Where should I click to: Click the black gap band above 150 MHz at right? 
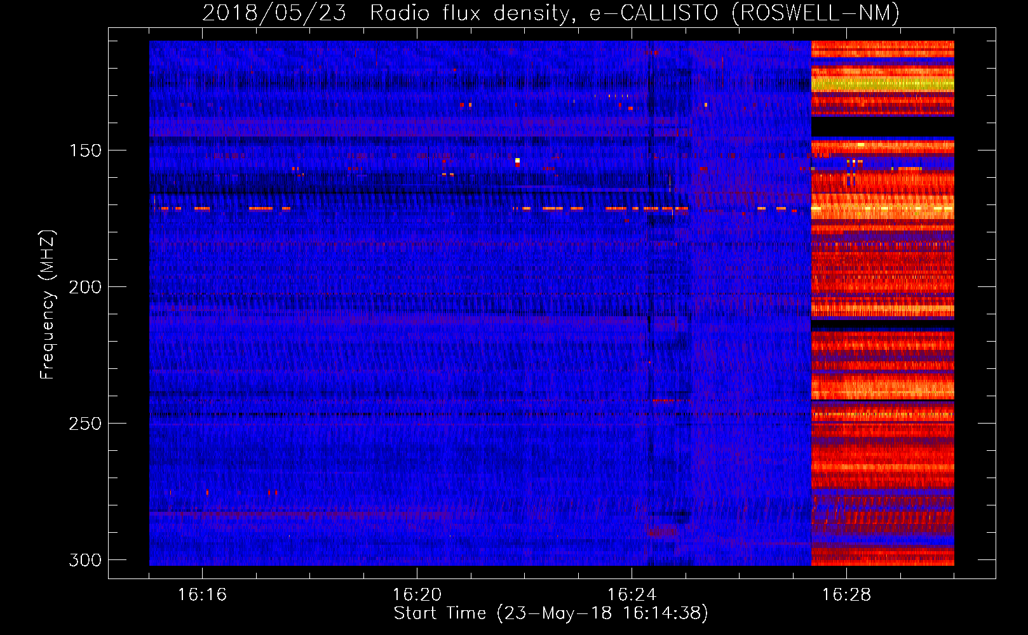(883, 127)
